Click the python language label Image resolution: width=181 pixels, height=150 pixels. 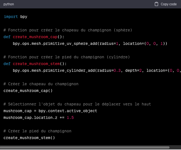[9, 4]
